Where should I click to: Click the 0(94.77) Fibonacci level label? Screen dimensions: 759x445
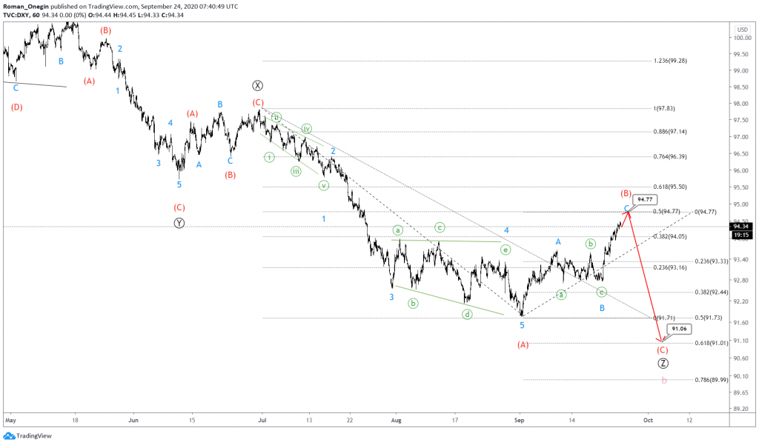(x=706, y=212)
